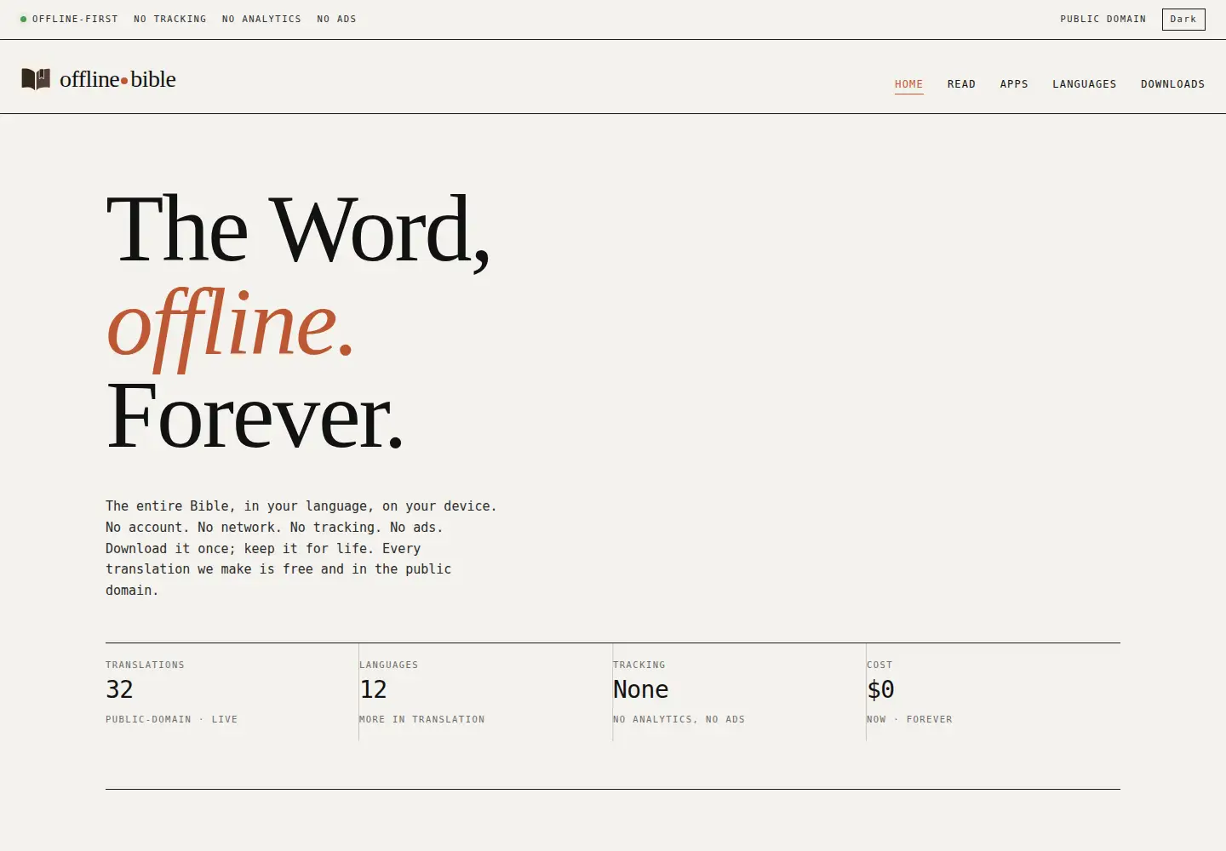
Task: Click the COST stat value $0
Action: 880,689
